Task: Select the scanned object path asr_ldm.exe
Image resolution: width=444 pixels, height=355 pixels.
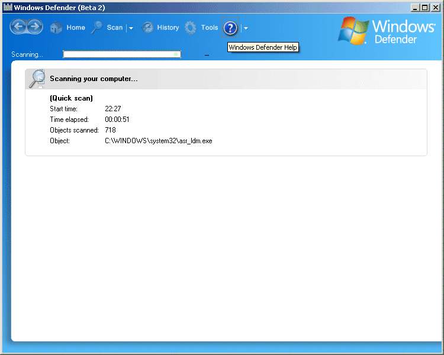Action: tap(158, 141)
